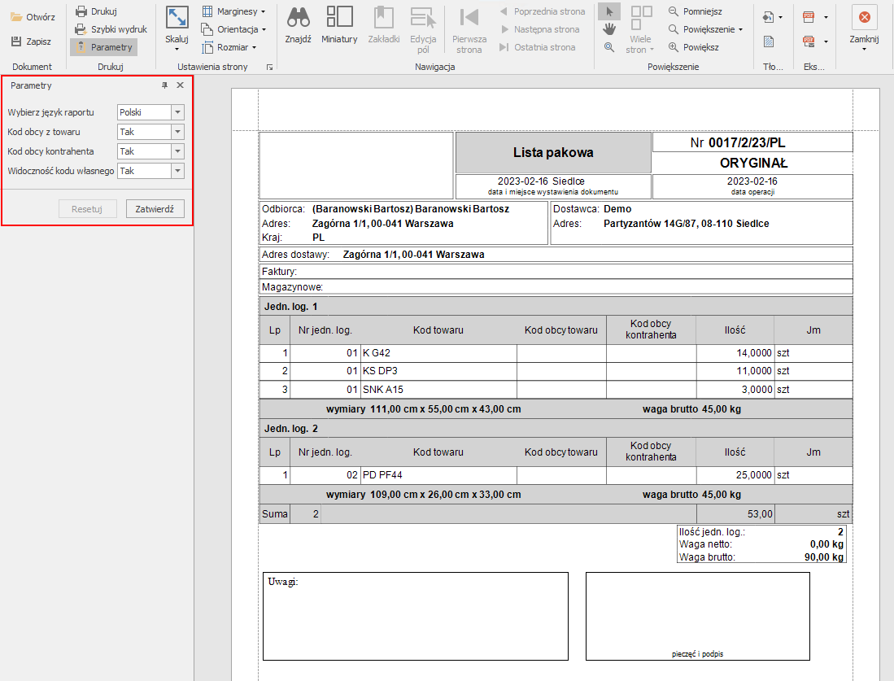Expand the Kod obcy kontrahenta dropdown
894x681 pixels.
(x=177, y=151)
